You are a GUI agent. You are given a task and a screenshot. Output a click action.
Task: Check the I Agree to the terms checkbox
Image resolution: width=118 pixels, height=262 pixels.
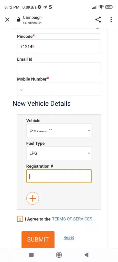point(20,219)
